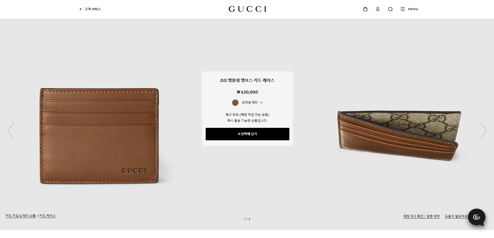Open the hamburger MENU icon
The image size is (494, 238).
point(403,9)
